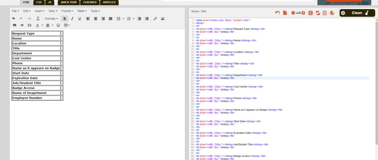Click the orange undo icon above source
The image size is (378, 160).
pyautogui.click(x=277, y=13)
